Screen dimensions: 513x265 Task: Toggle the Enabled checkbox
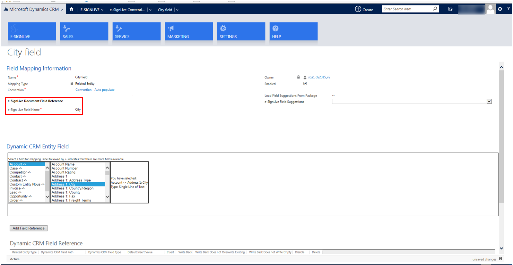click(305, 84)
